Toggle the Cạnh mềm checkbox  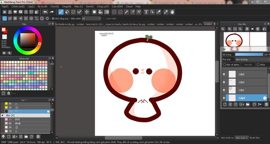(104, 19)
